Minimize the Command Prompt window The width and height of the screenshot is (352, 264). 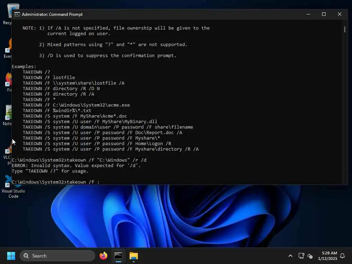(x=308, y=14)
